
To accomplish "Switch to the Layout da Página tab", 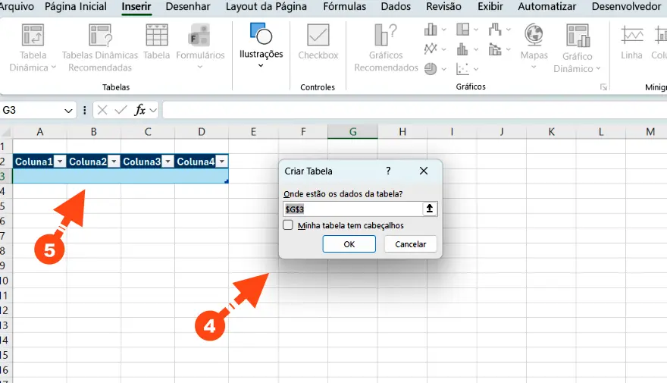I will click(266, 6).
